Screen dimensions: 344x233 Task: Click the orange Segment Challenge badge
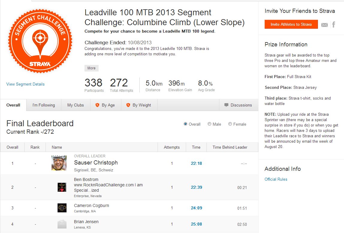coord(40,40)
